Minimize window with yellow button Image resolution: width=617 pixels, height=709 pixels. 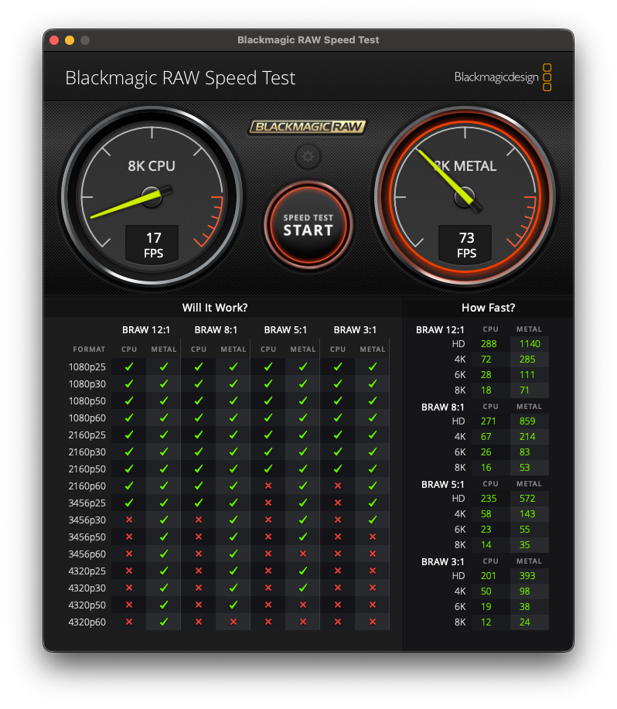point(70,40)
